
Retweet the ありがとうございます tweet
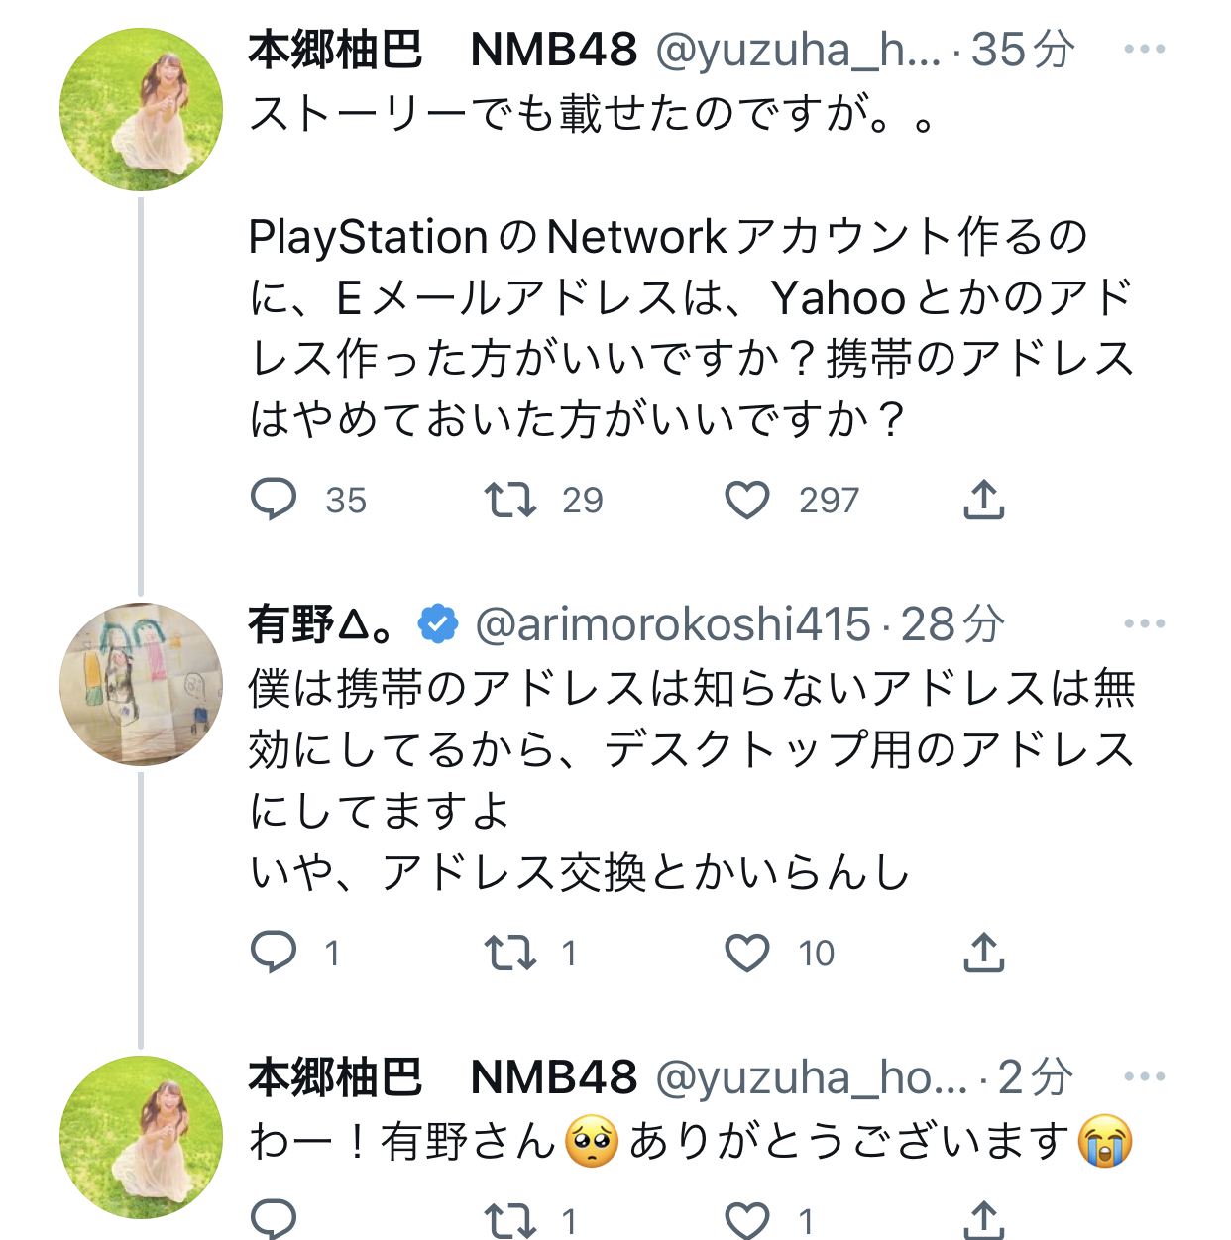[x=509, y=1221]
